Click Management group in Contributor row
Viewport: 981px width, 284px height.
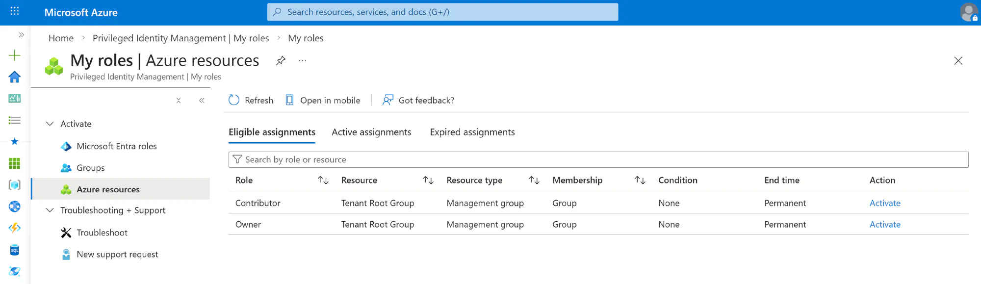[485, 203]
